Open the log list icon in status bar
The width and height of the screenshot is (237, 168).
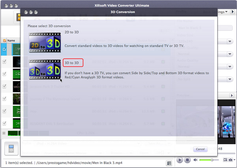click(x=169, y=163)
